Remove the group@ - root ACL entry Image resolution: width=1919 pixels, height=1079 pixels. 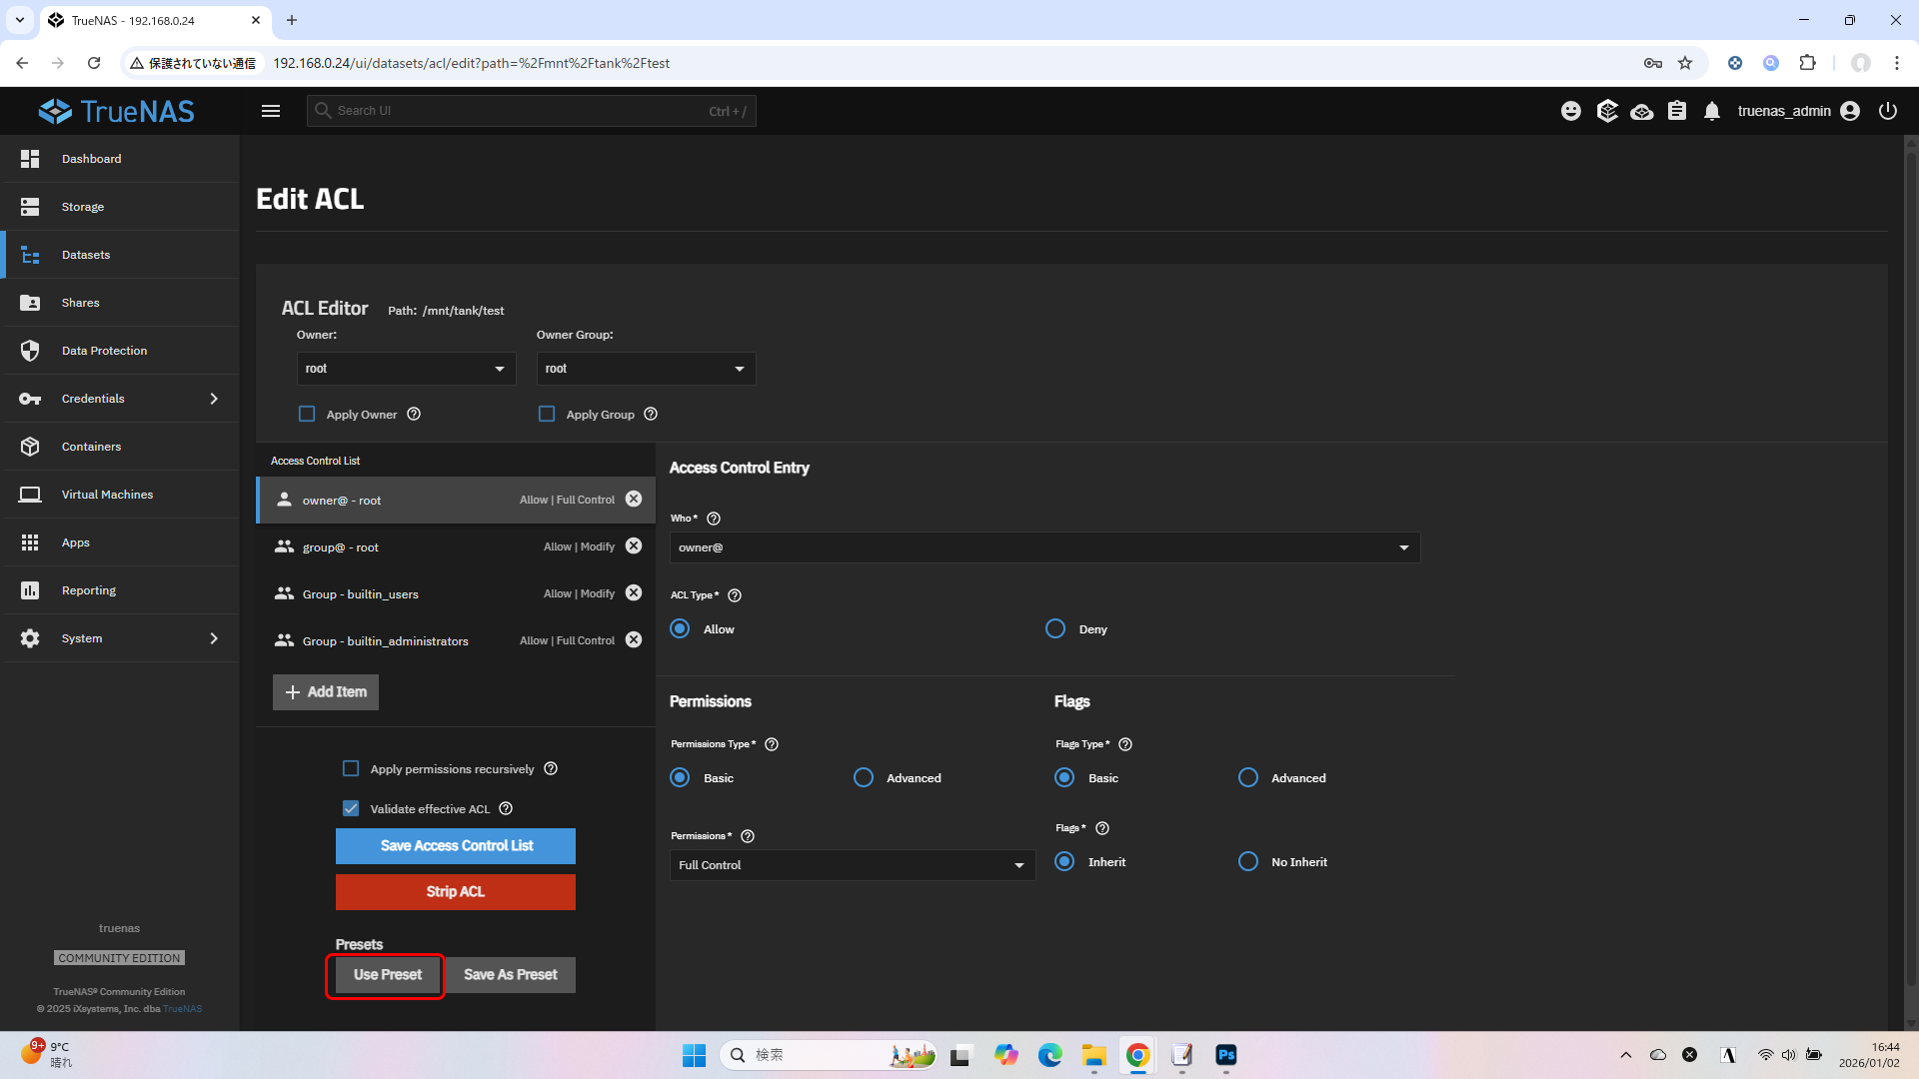(x=634, y=546)
